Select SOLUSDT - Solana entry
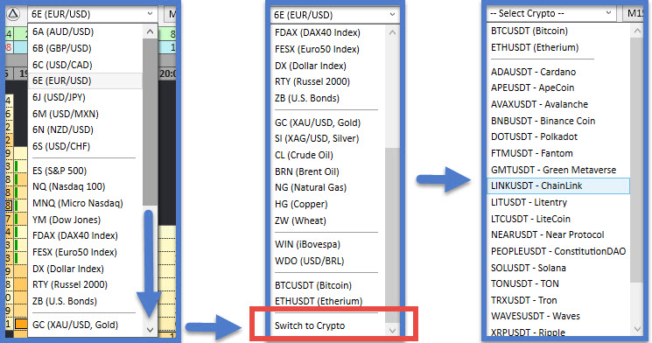The height and width of the screenshot is (343, 652). point(529,268)
